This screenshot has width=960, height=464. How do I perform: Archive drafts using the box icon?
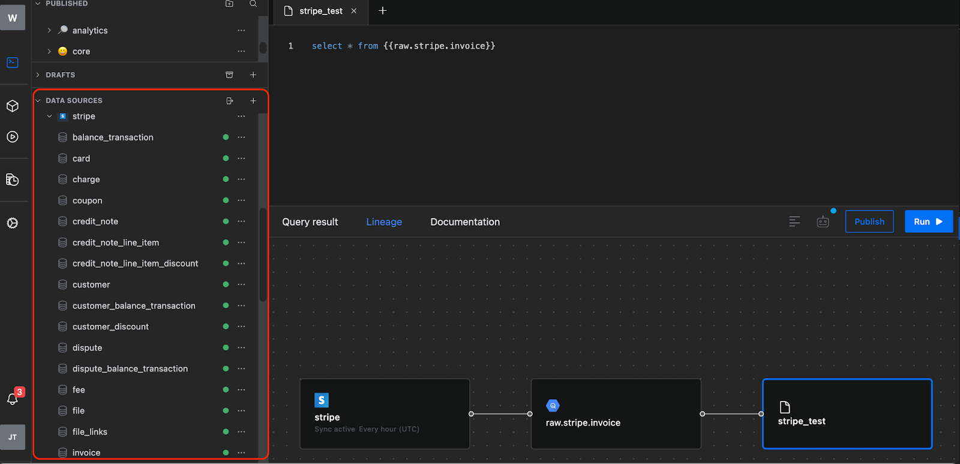229,75
